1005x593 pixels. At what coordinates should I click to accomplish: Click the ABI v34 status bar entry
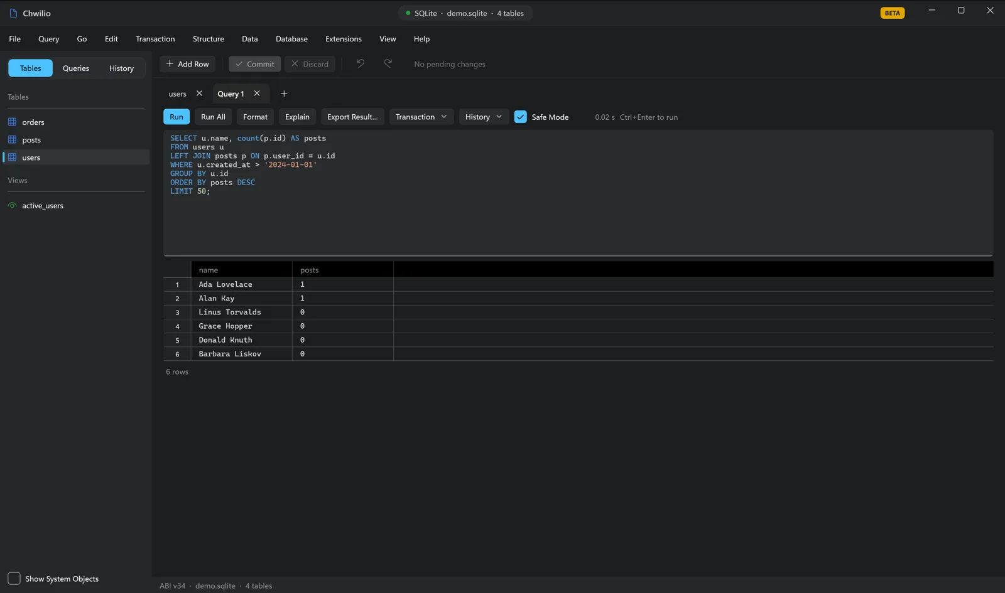172,585
